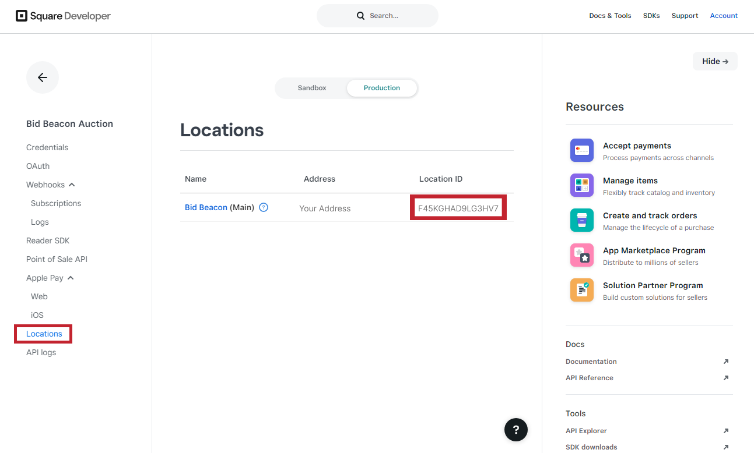
Task: Collapse the Apple Pay section
Action: click(71, 278)
